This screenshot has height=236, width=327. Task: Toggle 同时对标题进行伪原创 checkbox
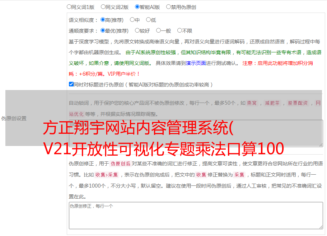pos(71,84)
